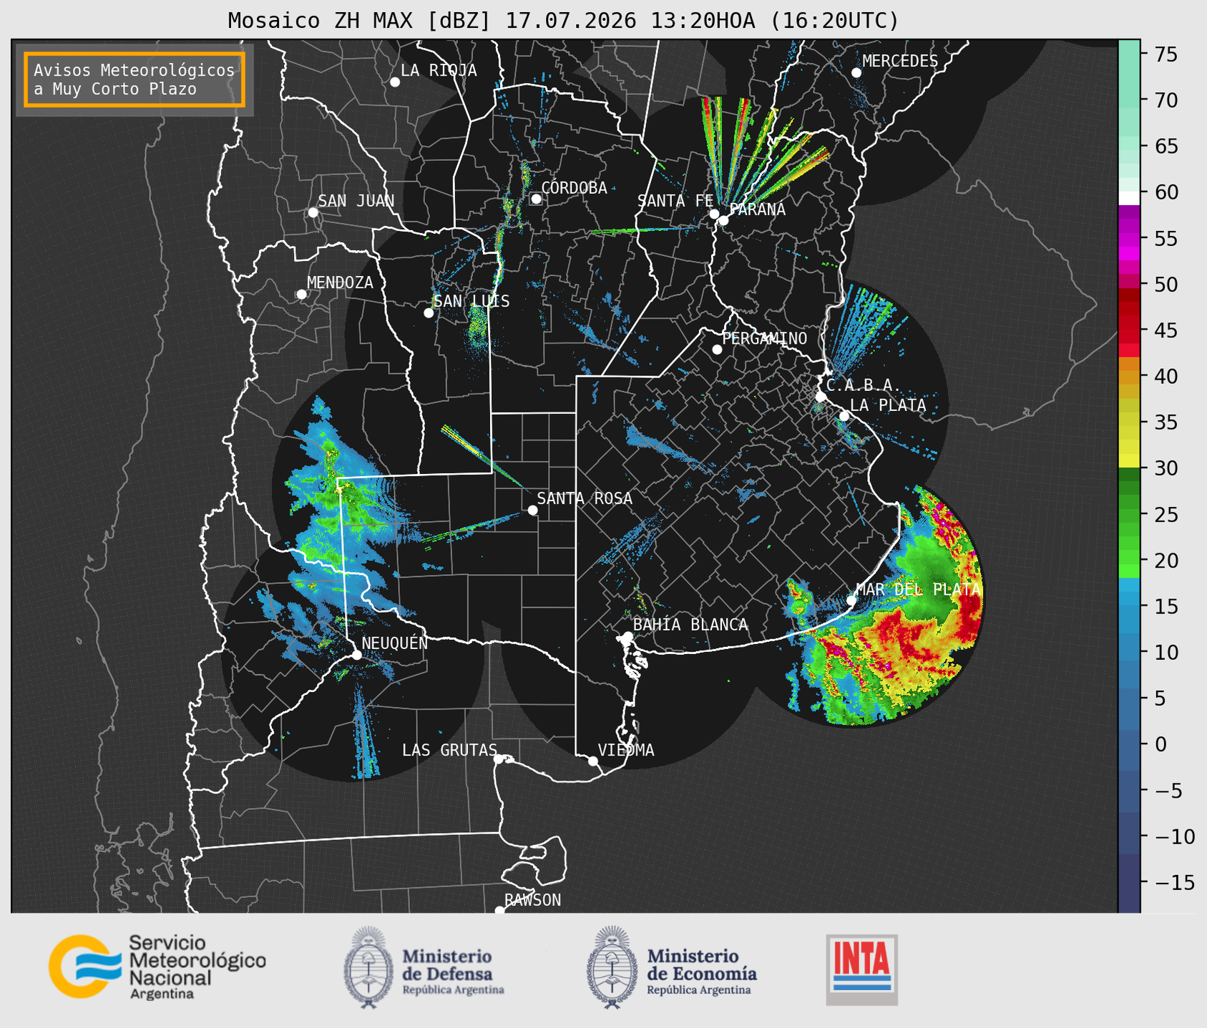Click the map title with timestamp

(x=563, y=21)
